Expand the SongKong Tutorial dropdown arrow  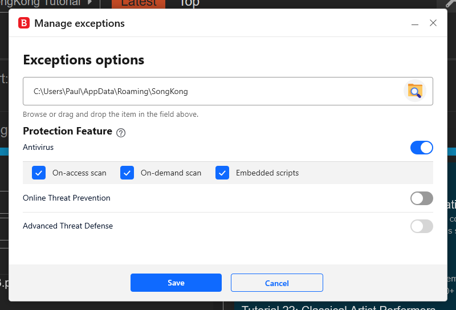click(89, 3)
